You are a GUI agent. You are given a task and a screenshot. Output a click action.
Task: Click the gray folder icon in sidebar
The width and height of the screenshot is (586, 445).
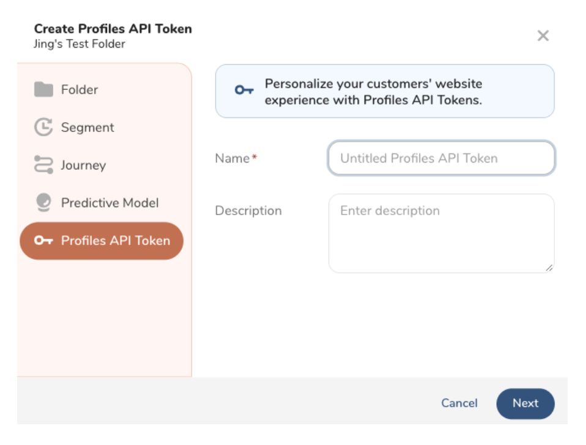(x=43, y=90)
